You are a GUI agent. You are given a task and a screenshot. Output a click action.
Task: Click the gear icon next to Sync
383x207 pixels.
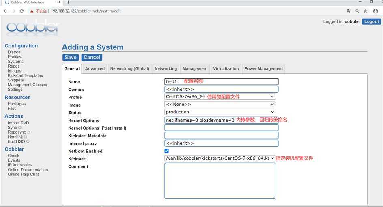point(20,128)
